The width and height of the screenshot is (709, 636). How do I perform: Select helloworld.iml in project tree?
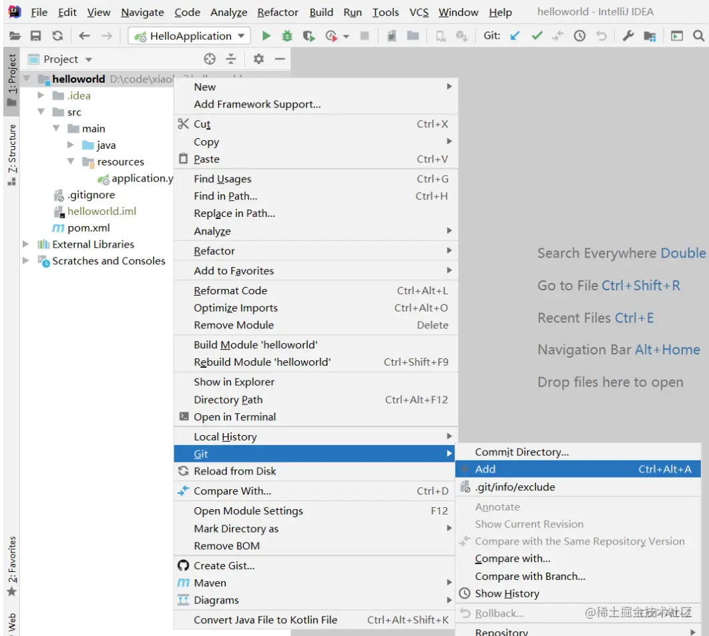pos(101,211)
